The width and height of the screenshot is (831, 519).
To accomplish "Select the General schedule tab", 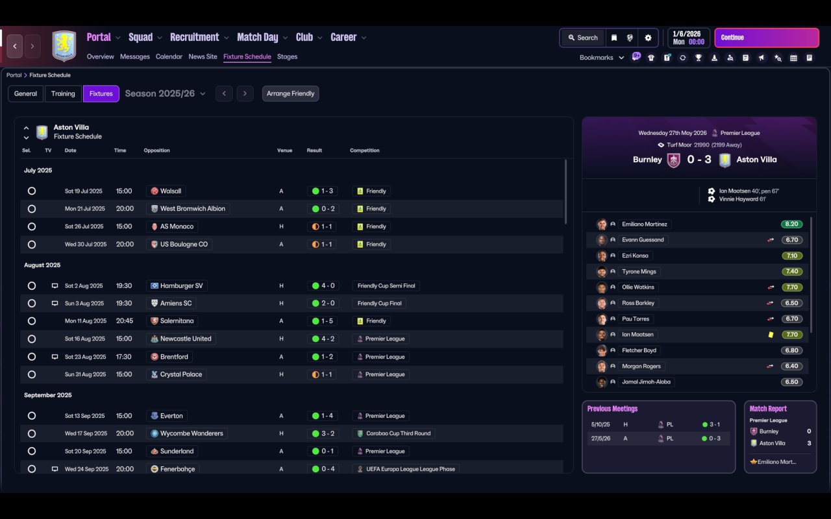I will pos(26,94).
